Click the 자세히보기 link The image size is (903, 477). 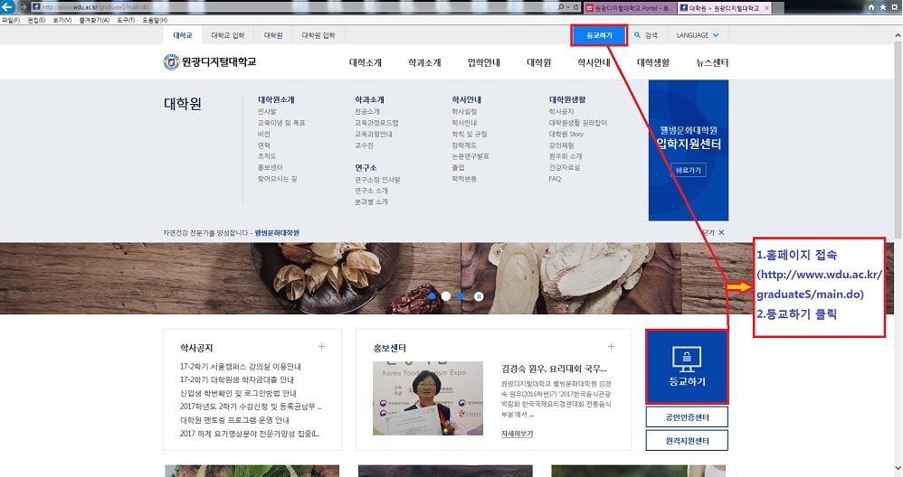pyautogui.click(x=517, y=434)
